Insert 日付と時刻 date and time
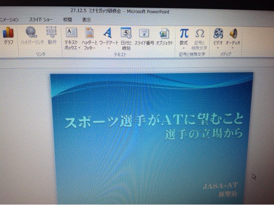 click(x=126, y=33)
